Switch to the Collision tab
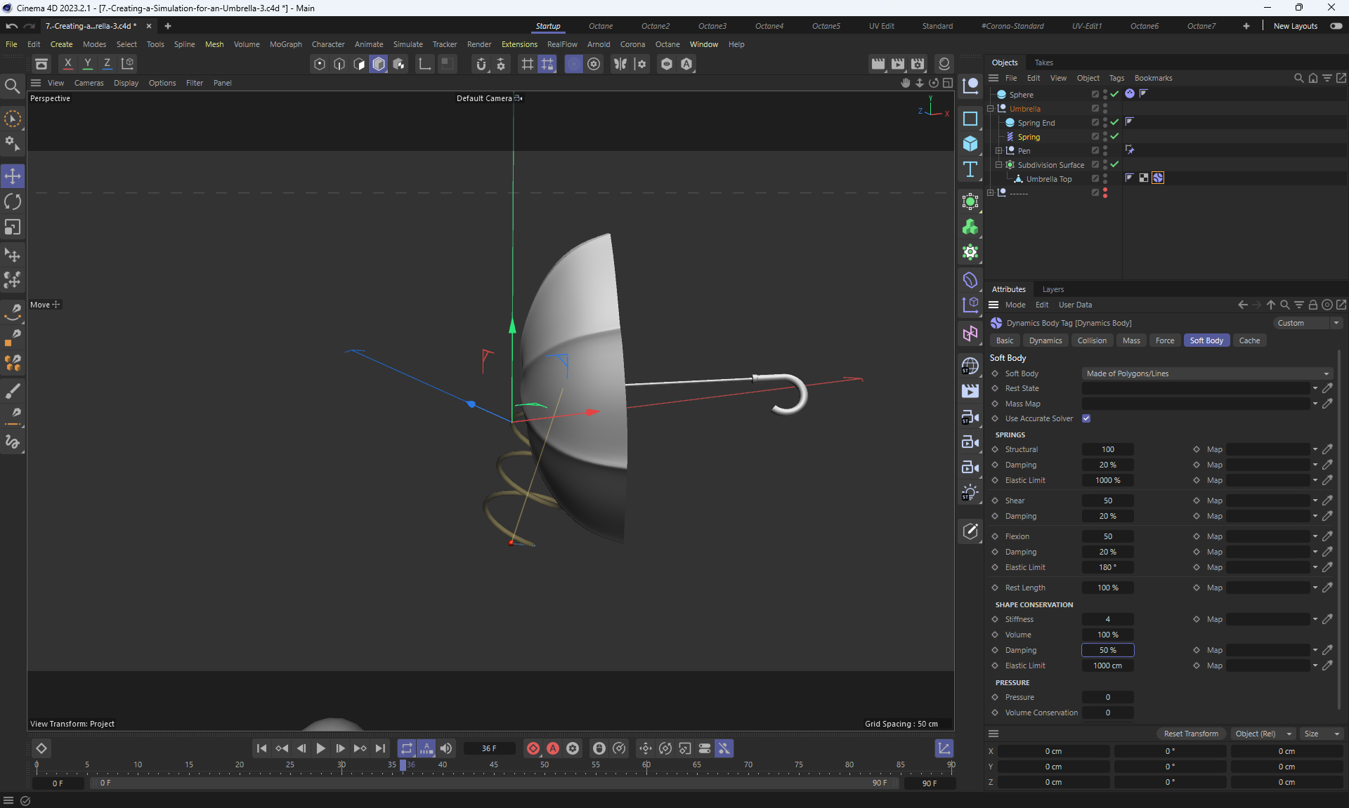Screen dimensions: 1349x808 1092,340
